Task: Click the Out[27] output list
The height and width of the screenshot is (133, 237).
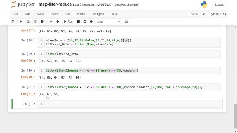Action: [x=75, y=31]
